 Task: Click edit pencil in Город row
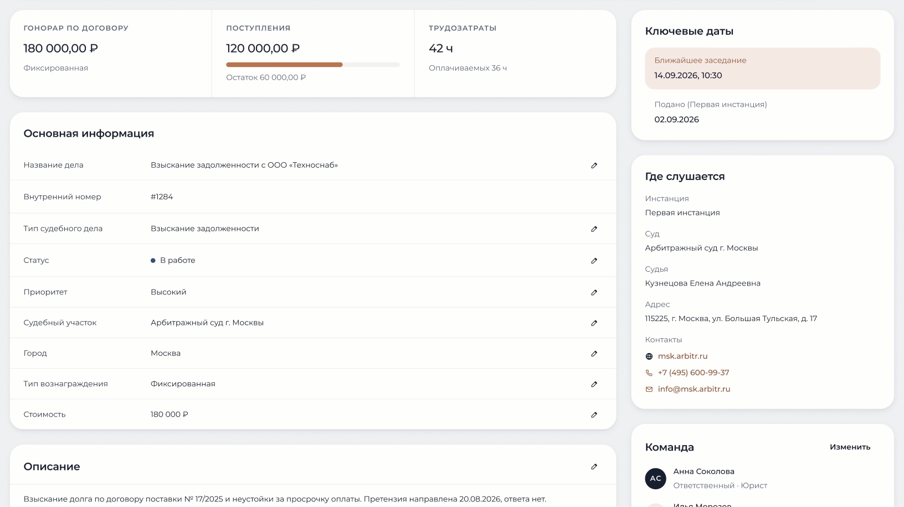pyautogui.click(x=594, y=354)
